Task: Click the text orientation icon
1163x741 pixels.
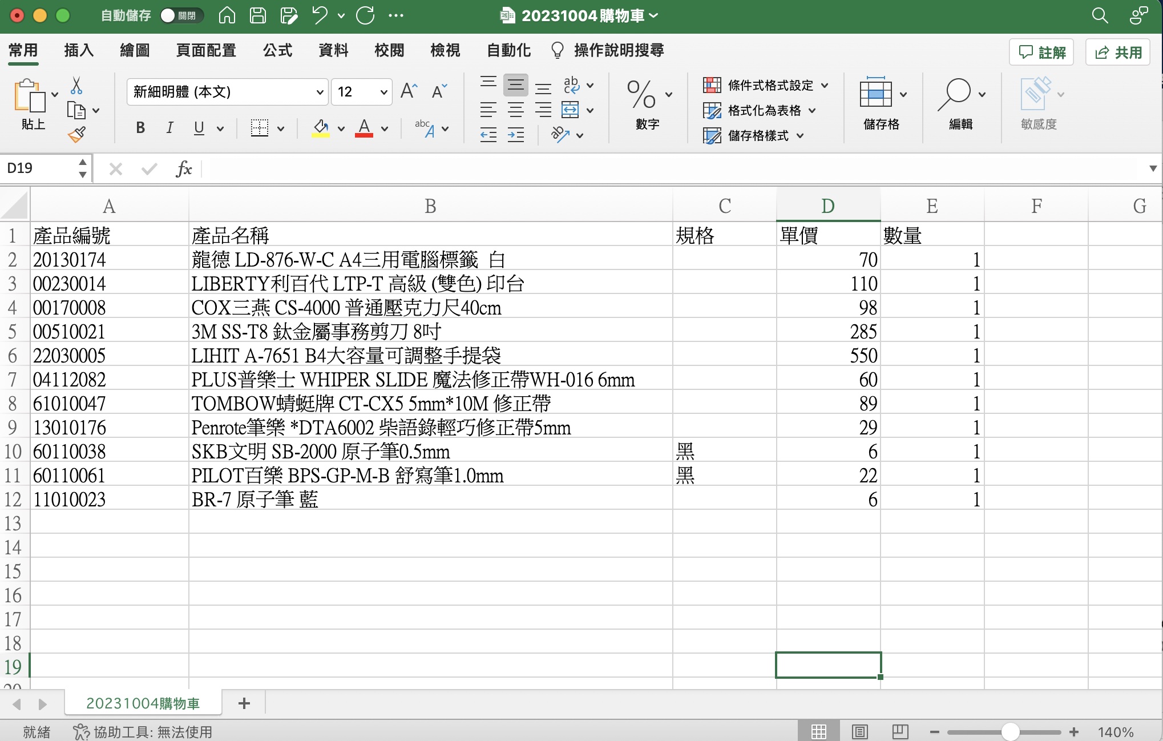Action: (560, 135)
